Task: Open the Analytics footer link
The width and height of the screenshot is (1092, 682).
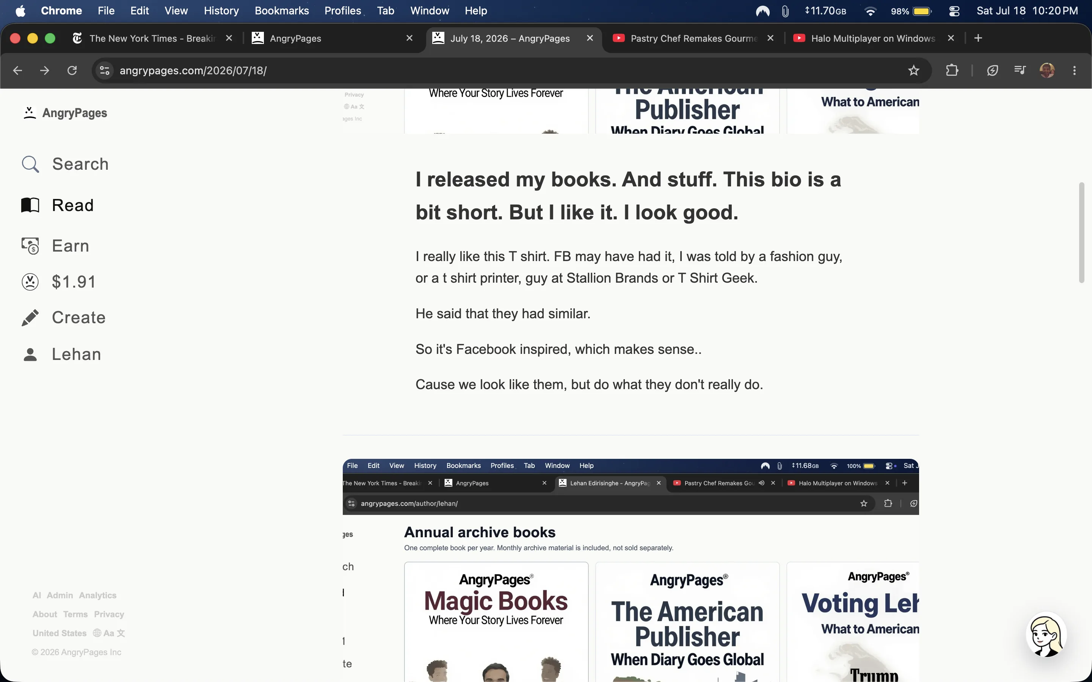Action: click(x=97, y=595)
